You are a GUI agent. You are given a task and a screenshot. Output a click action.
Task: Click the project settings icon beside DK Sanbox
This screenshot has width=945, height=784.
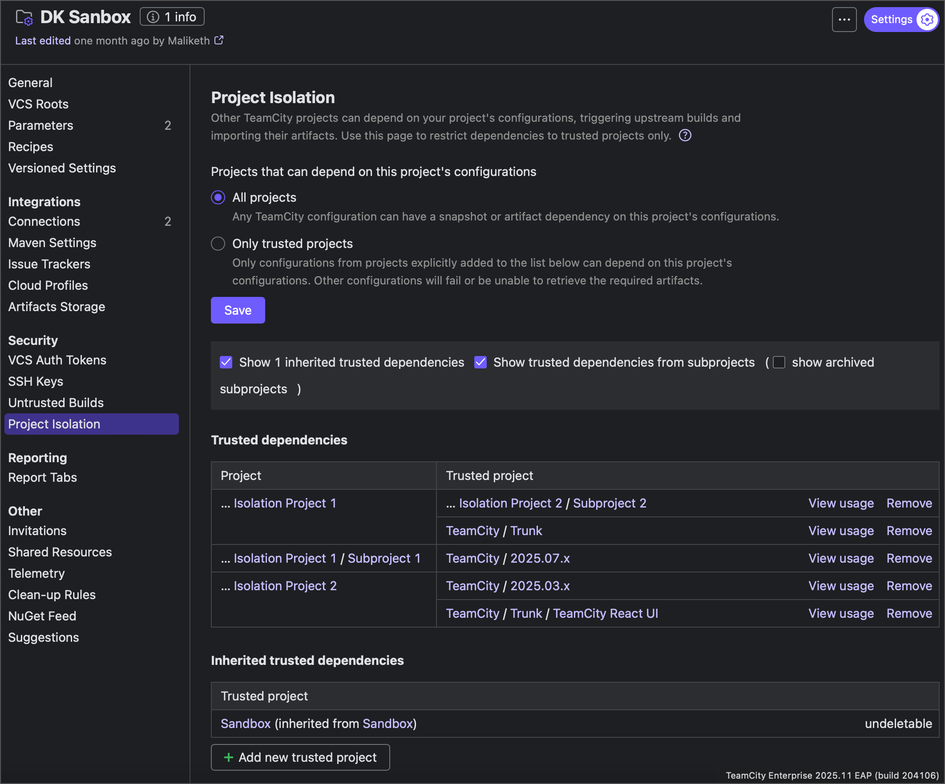coord(24,17)
